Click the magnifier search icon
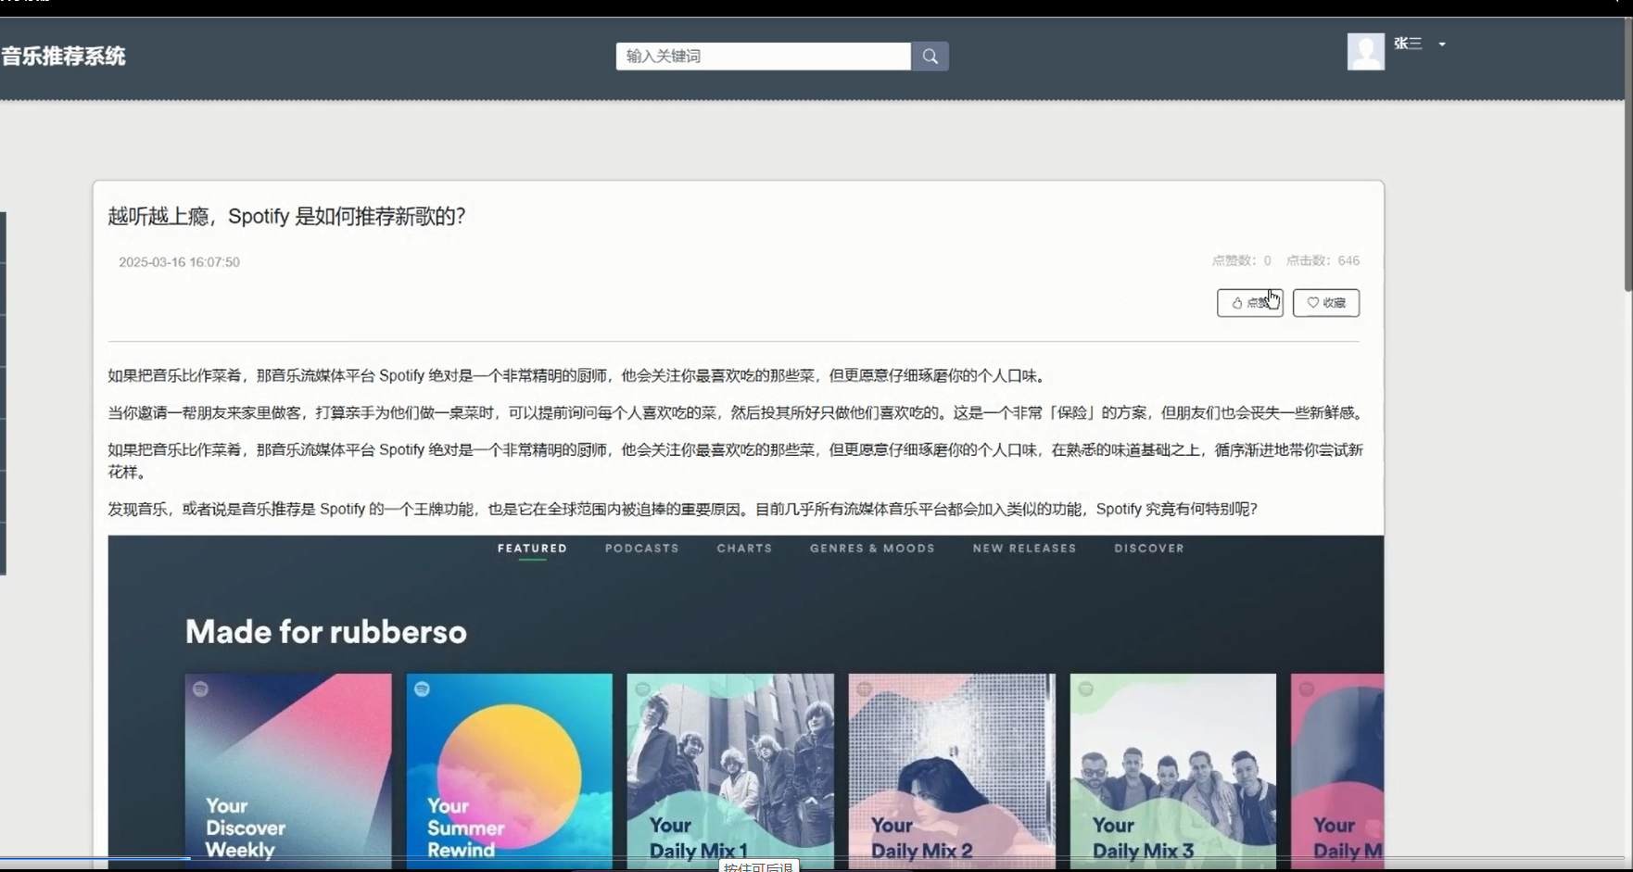The height and width of the screenshot is (872, 1633). (930, 57)
